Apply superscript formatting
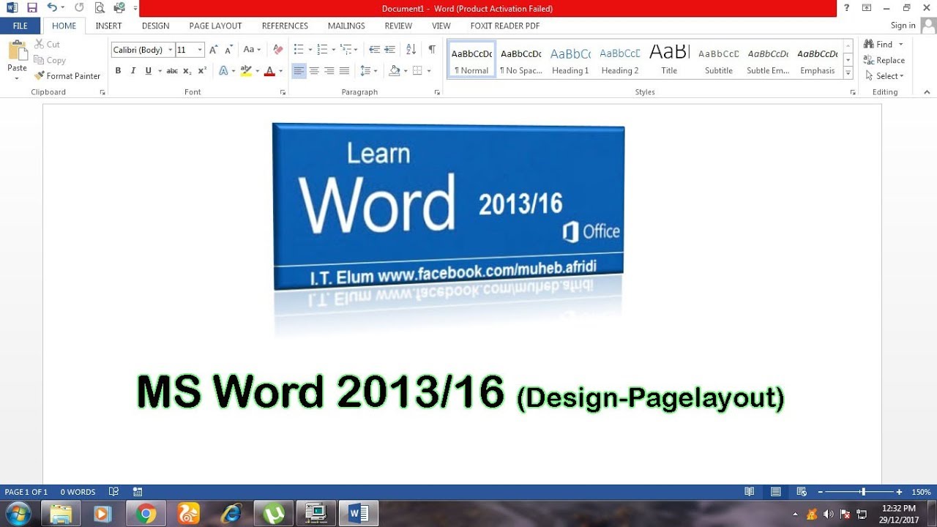Image resolution: width=937 pixels, height=527 pixels. tap(202, 71)
